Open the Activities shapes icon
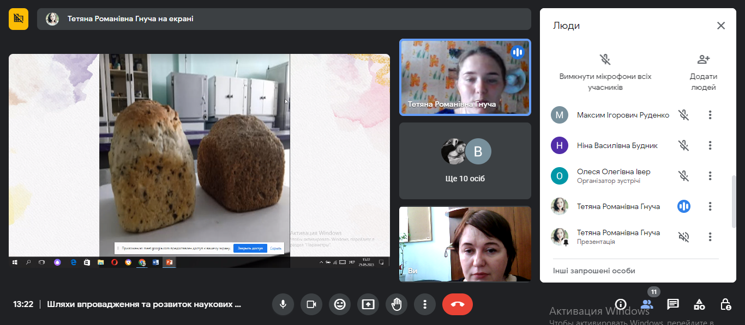Screen dimensions: 745x325 point(699,304)
